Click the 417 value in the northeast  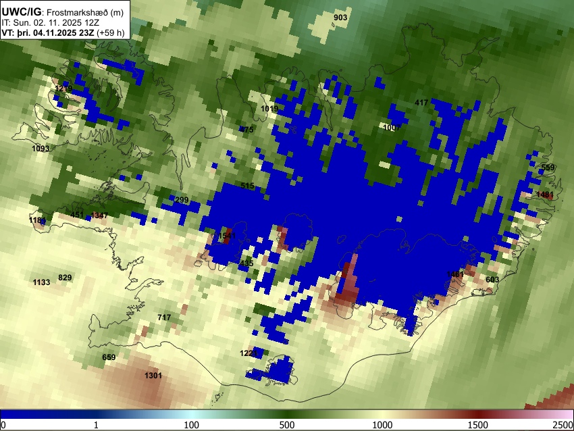421,103
